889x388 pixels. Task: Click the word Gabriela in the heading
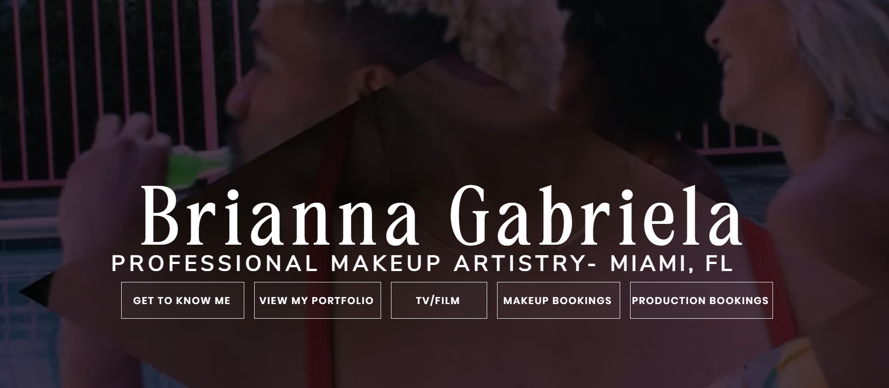[596, 215]
